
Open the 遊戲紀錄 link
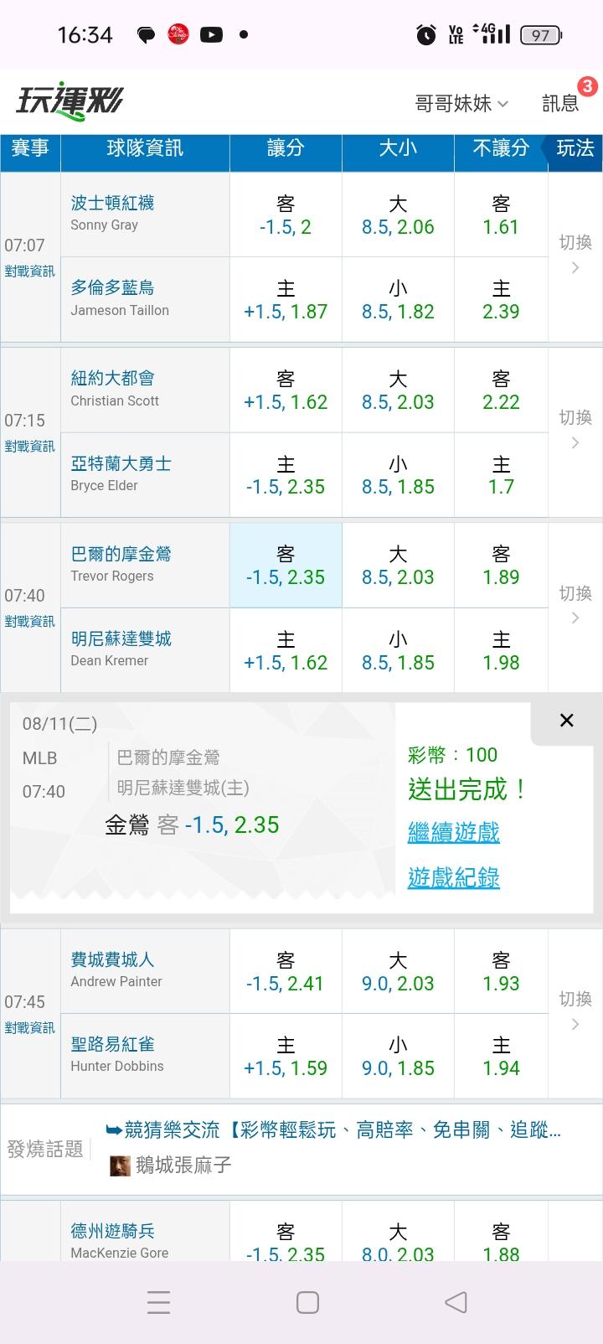[x=453, y=877]
